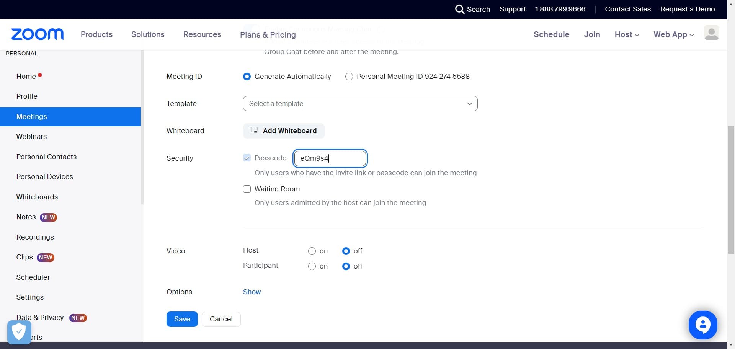Show the additional meeting Options
The width and height of the screenshot is (735, 349).
click(x=252, y=292)
